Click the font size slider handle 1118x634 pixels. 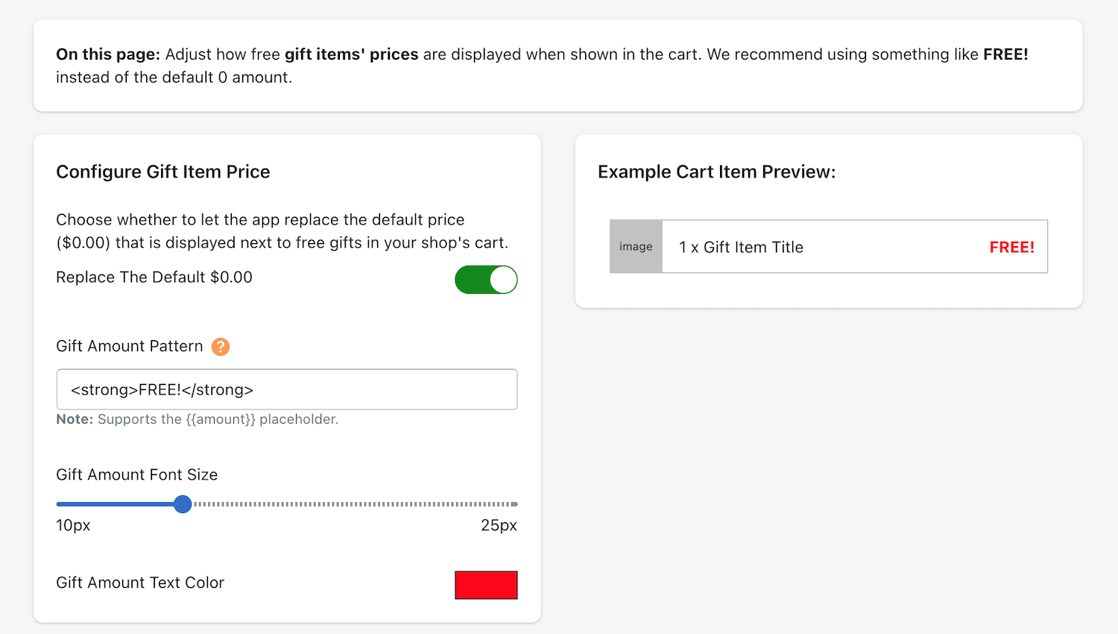[x=183, y=504]
